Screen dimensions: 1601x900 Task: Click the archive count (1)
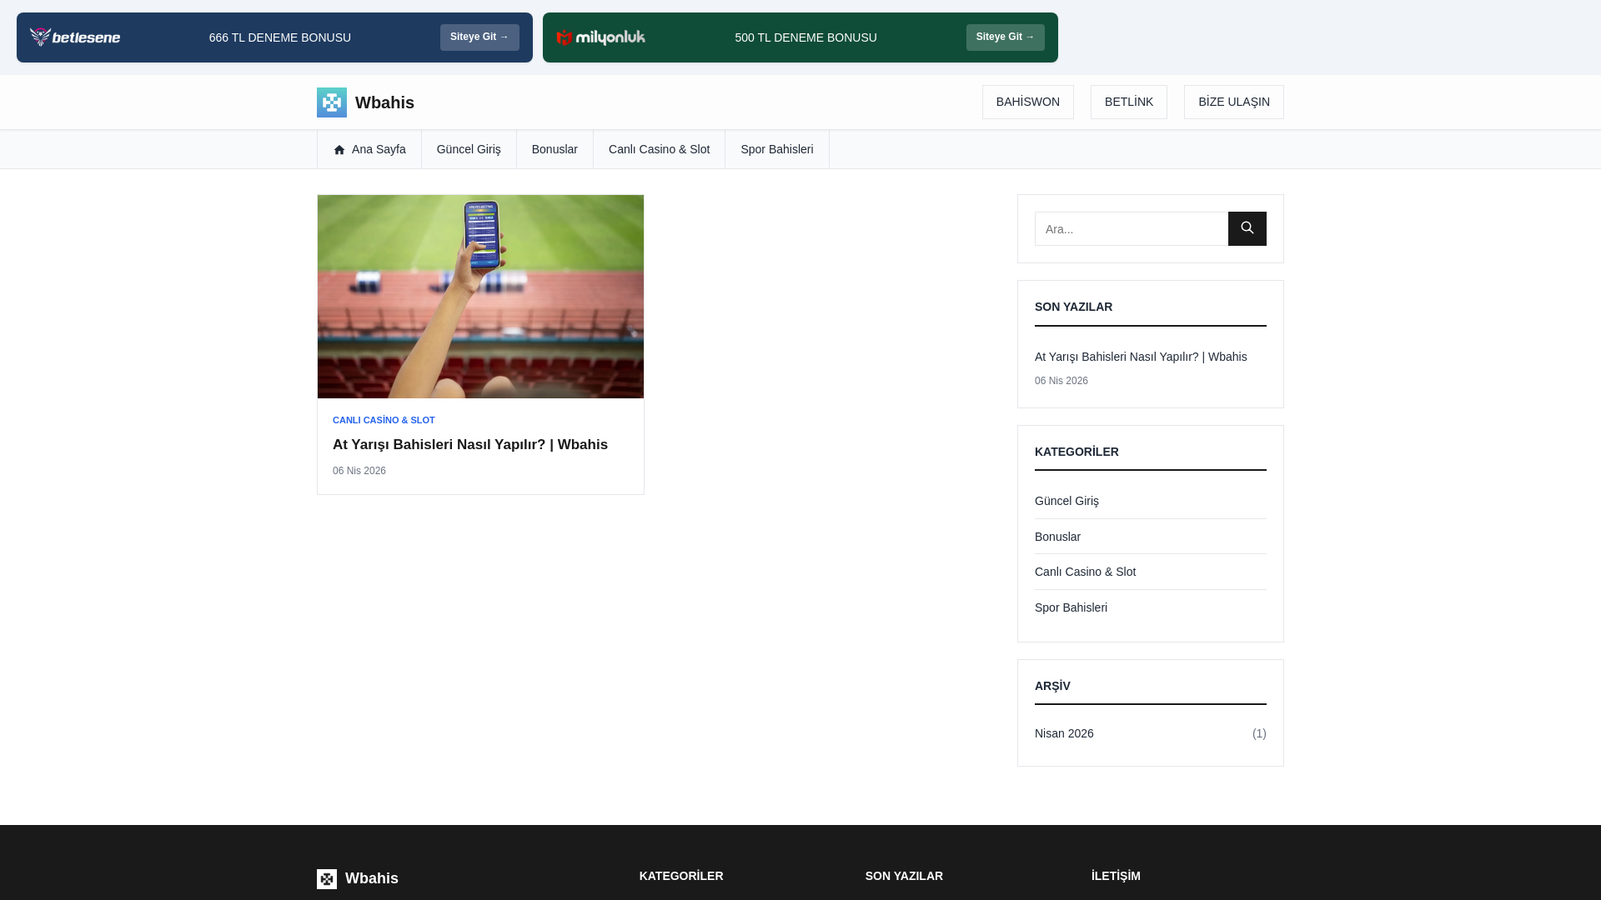coord(1259,733)
